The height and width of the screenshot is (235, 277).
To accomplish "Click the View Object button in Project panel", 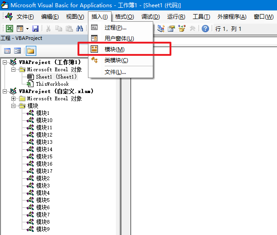I will click(18, 51).
